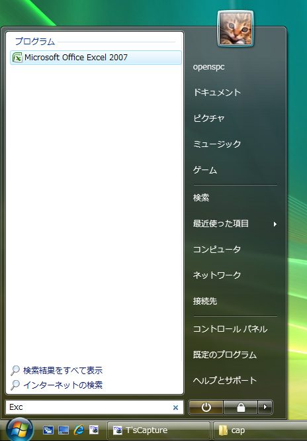
Task: Expand the 最近使った項目 submenu arrow
Action: [275, 224]
